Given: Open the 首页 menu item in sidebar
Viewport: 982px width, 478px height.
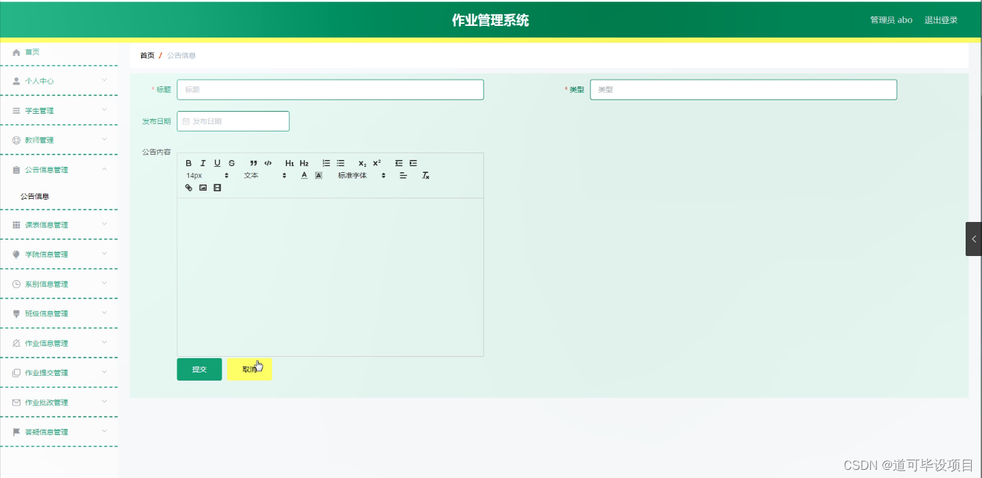Looking at the screenshot, I should pyautogui.click(x=32, y=52).
